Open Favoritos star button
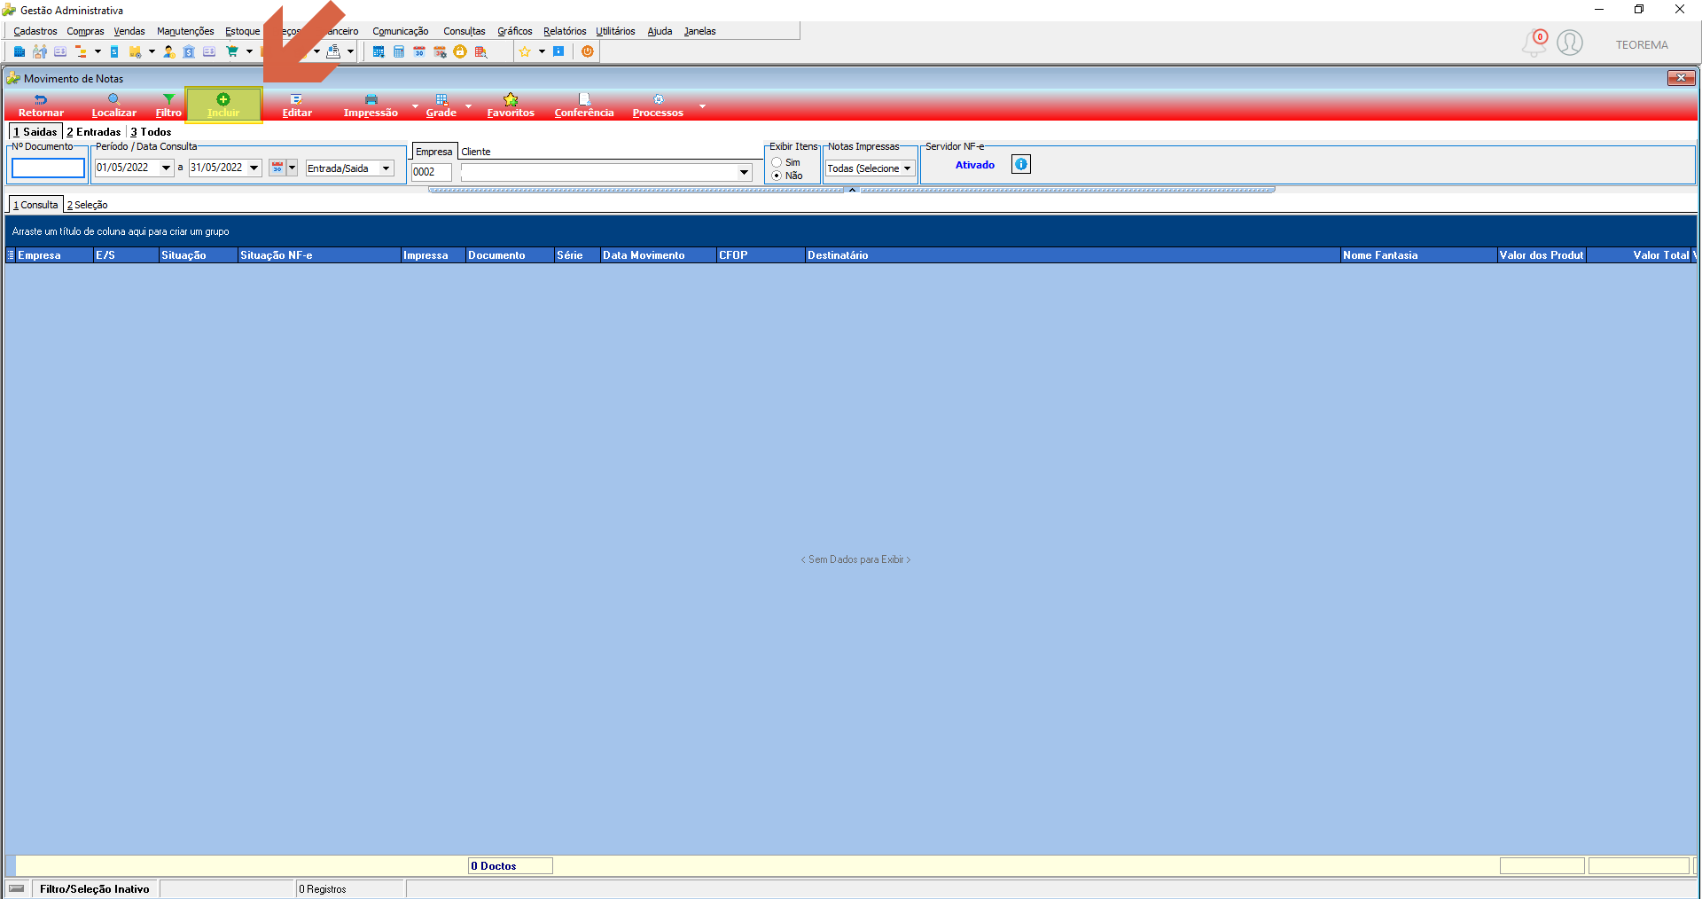Screen dimensions: 1702x899 click(x=511, y=105)
